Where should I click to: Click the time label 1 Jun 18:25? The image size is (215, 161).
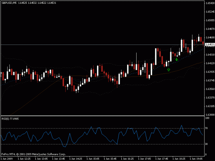(179, 159)
